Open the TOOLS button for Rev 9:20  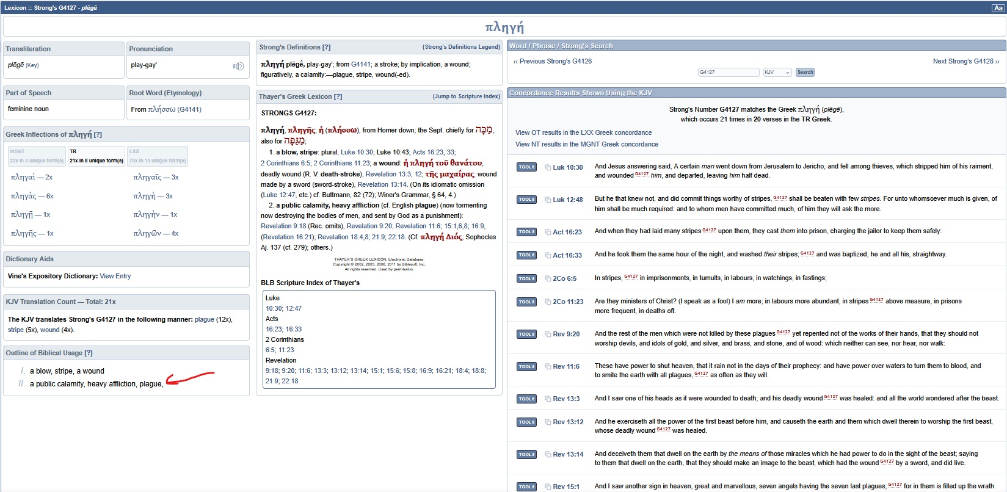coord(526,334)
